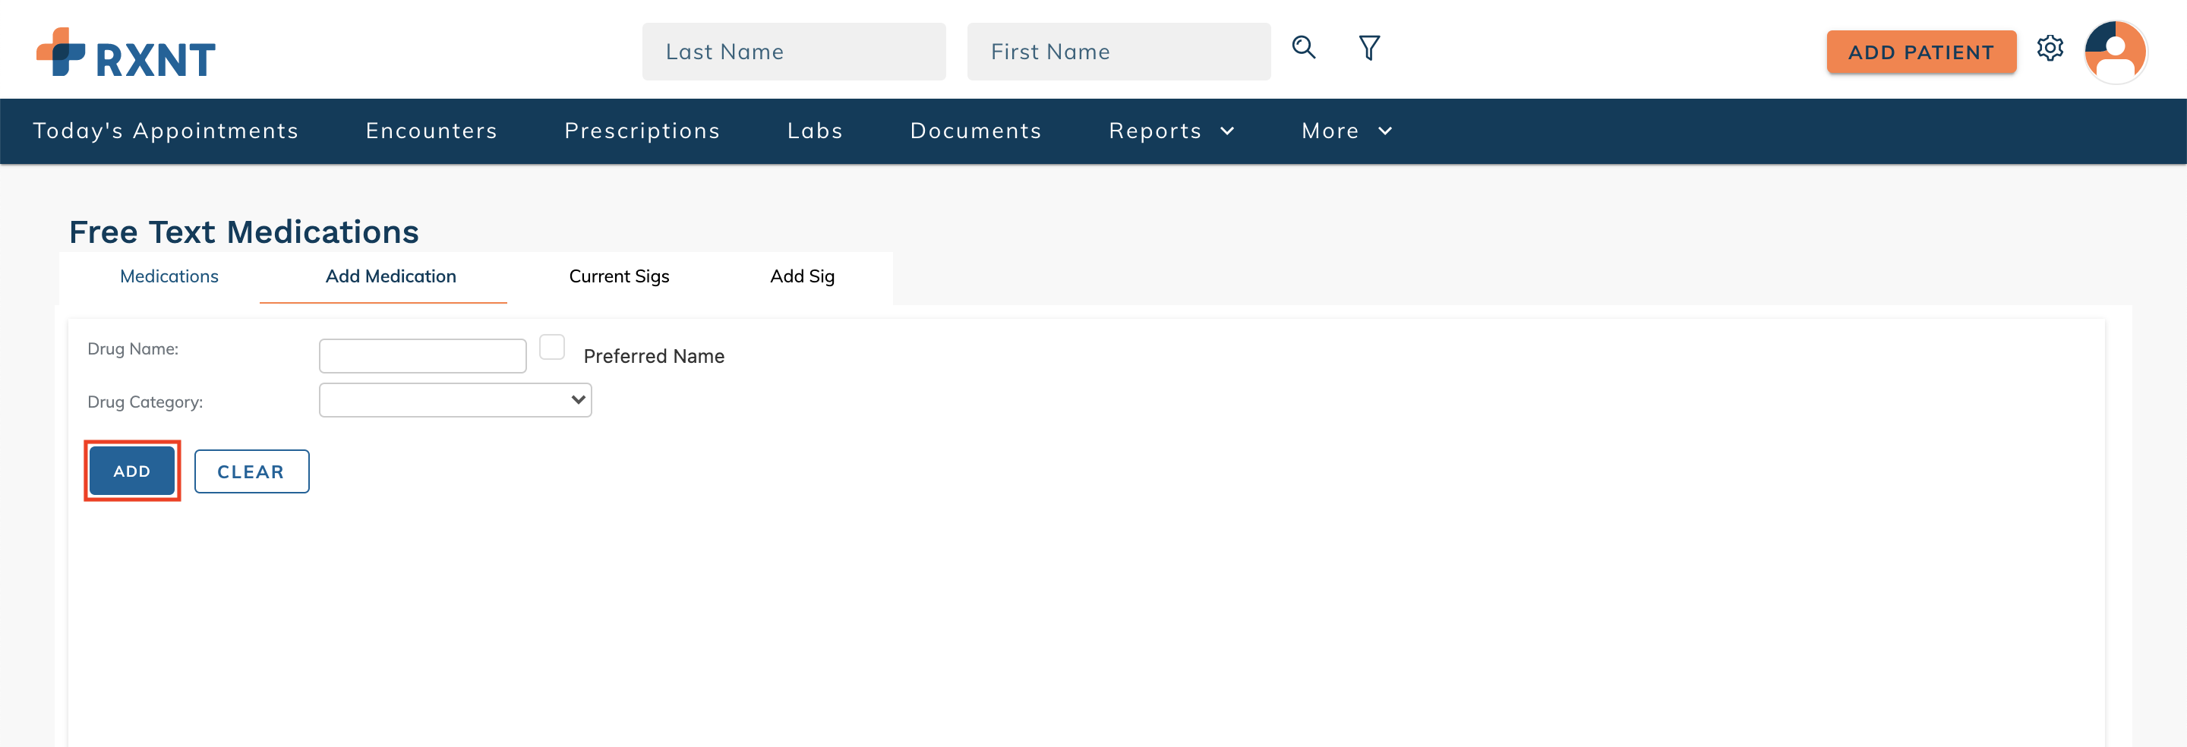The width and height of the screenshot is (2187, 747).
Task: Open the Drug Category dropdown
Action: tap(455, 400)
